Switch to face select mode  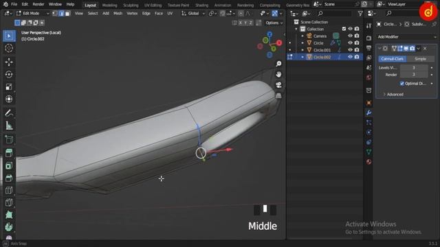67,14
